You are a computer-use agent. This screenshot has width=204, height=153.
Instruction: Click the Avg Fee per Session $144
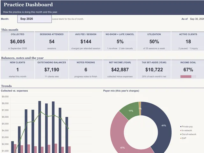tap(86, 41)
